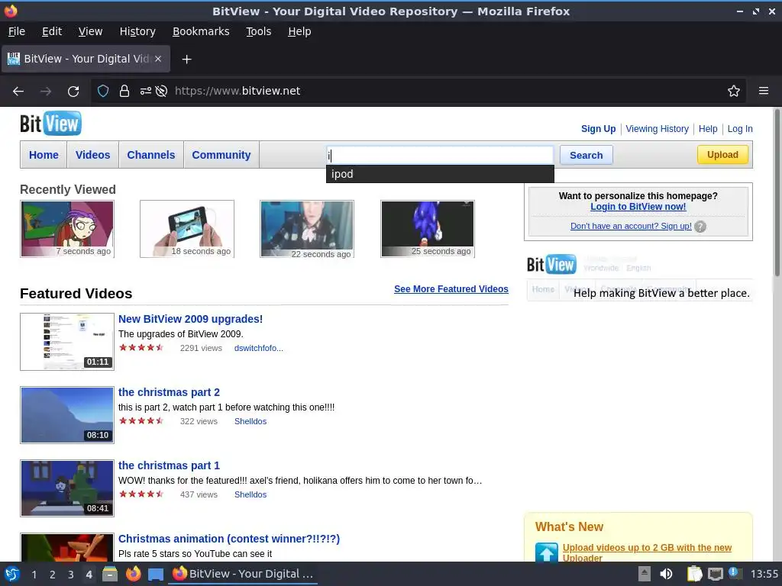
Task: Go to the Home navigation tab
Action: tap(44, 155)
